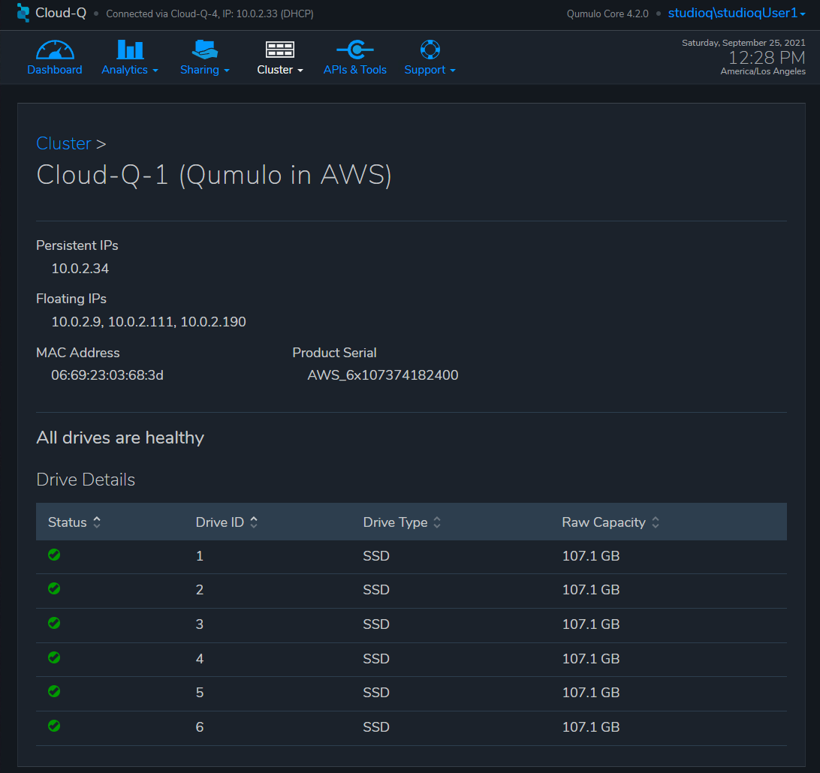Click green healthy status icon for drive 3
The height and width of the screenshot is (773, 820).
[x=54, y=623]
